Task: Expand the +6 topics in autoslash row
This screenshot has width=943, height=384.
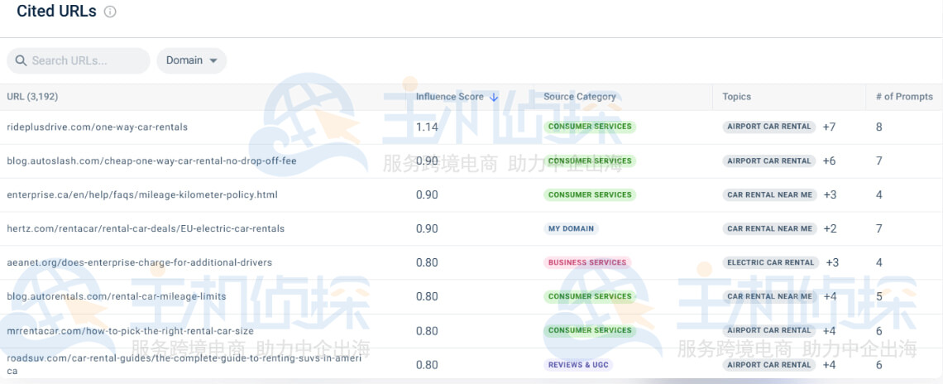Action: (829, 161)
